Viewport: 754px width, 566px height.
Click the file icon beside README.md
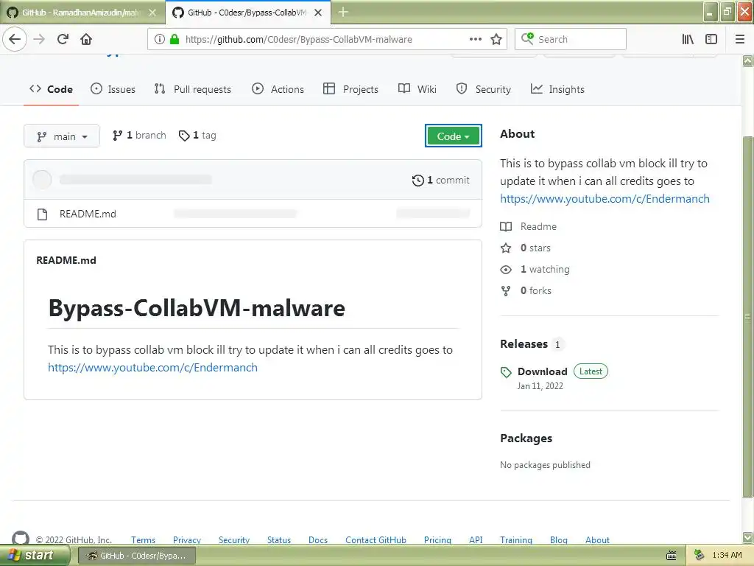tap(42, 214)
